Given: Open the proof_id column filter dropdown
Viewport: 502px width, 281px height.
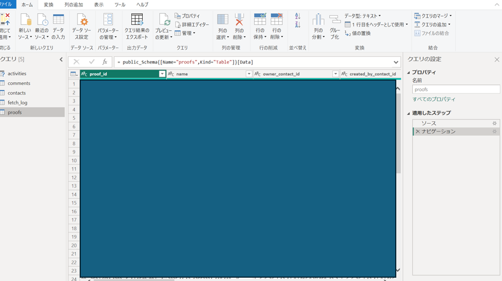Looking at the screenshot, I should point(162,74).
